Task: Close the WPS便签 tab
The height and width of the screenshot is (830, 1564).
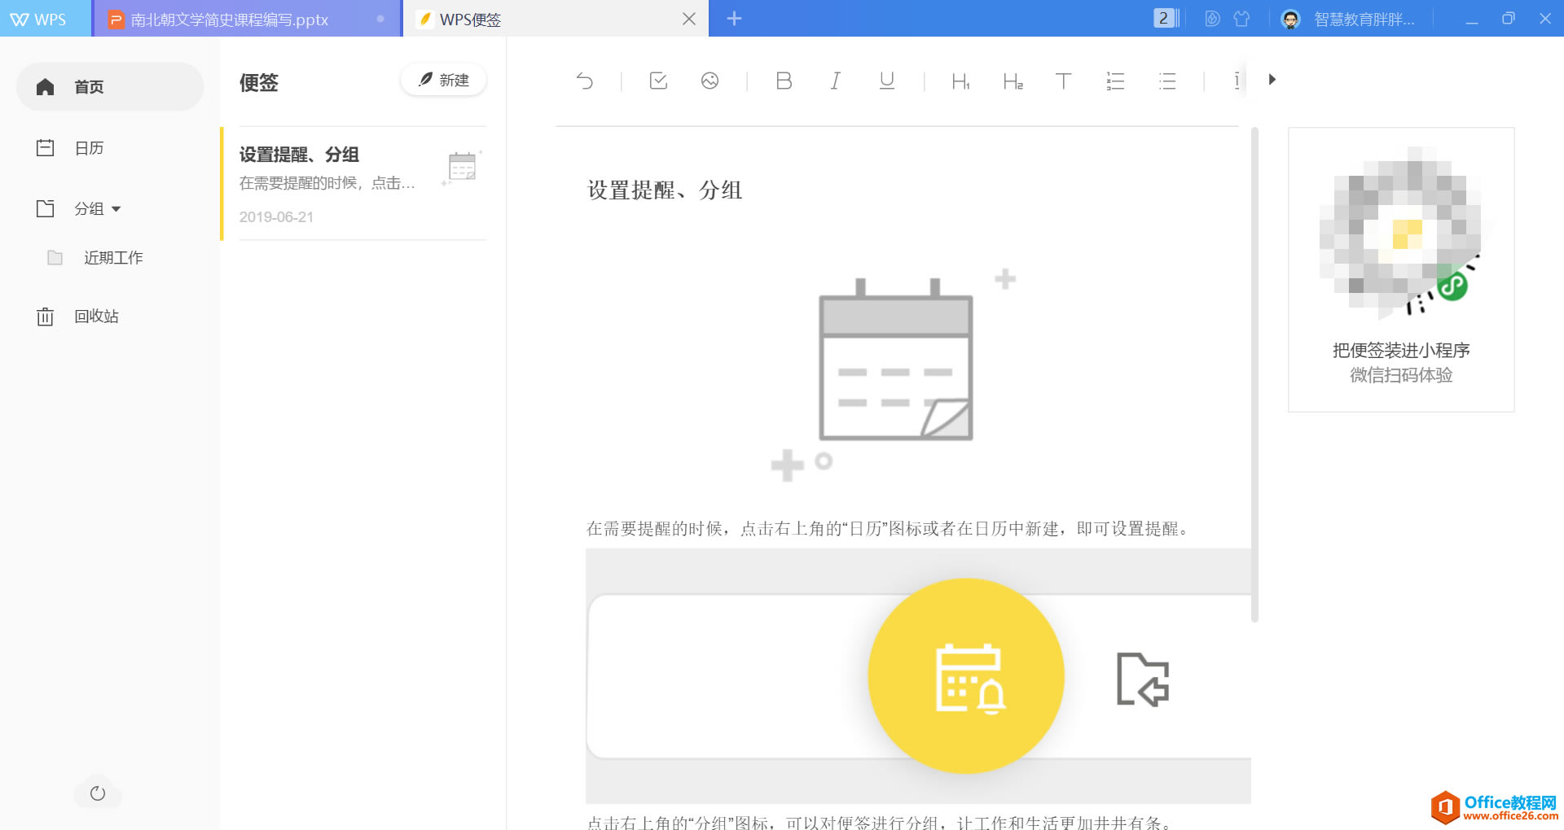Action: point(689,19)
